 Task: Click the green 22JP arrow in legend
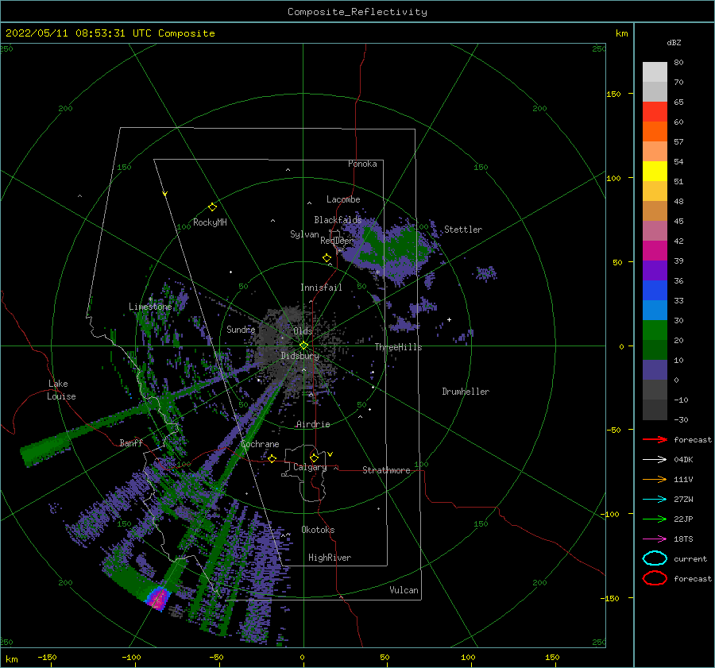[x=655, y=519]
